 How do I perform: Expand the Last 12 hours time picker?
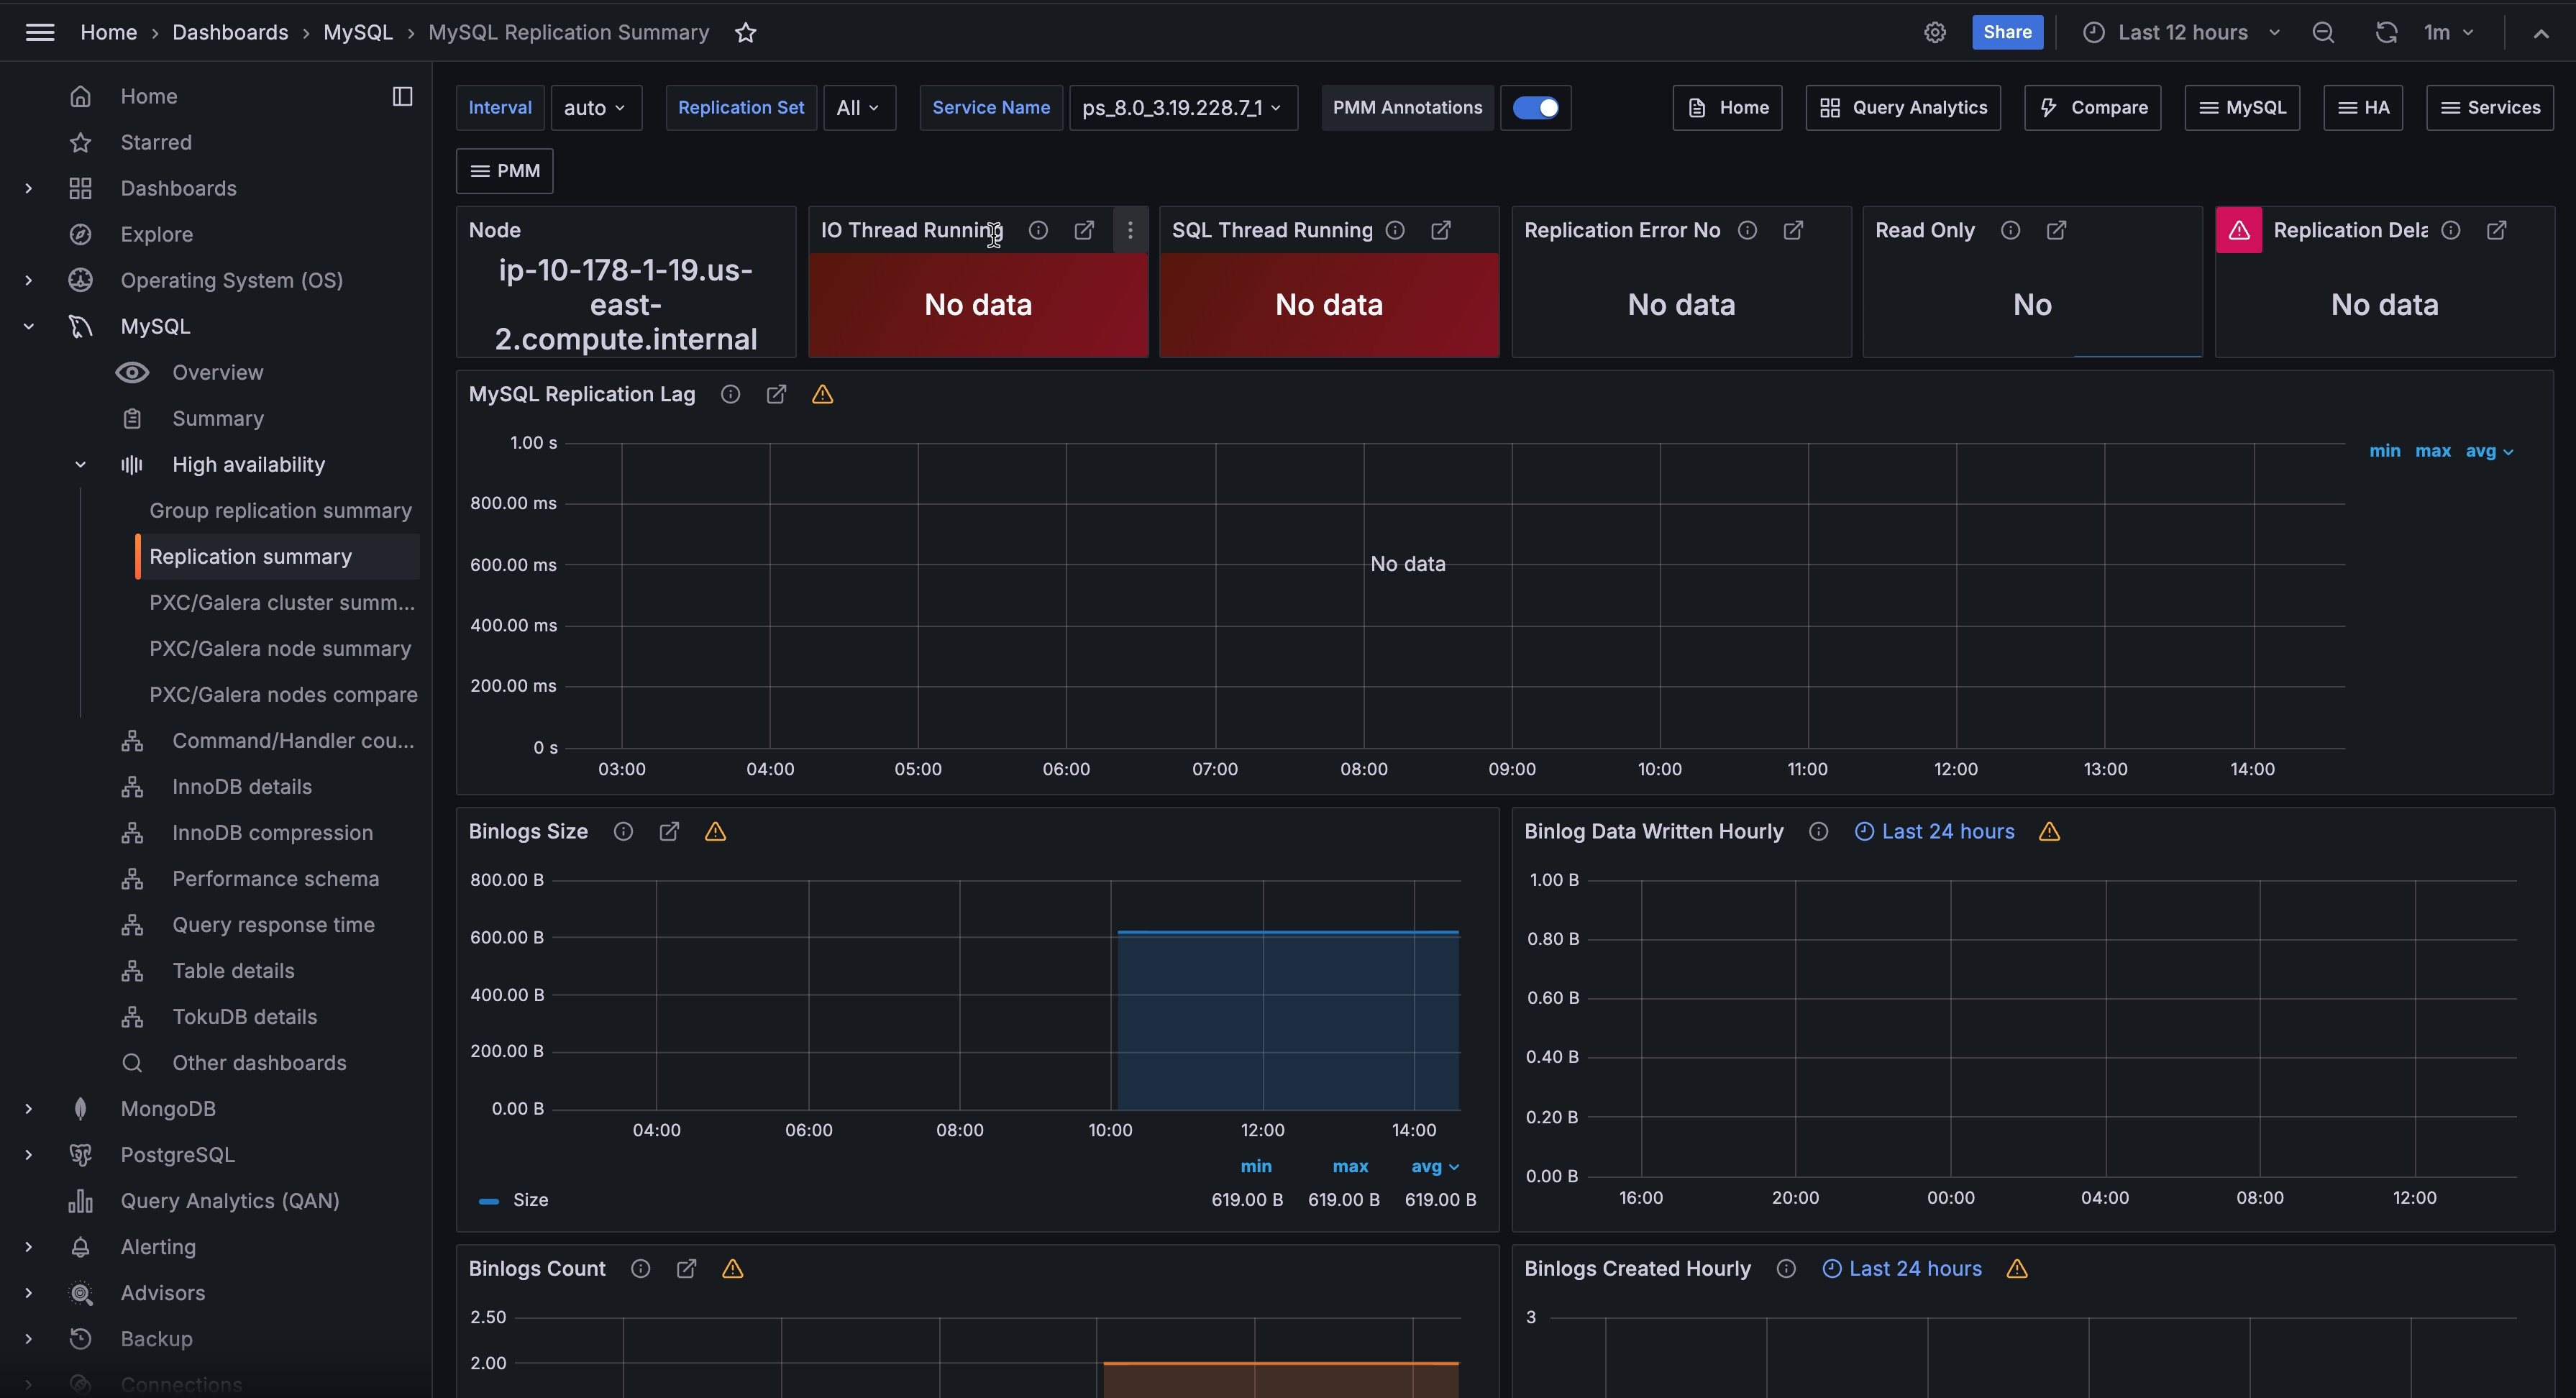tap(2182, 33)
